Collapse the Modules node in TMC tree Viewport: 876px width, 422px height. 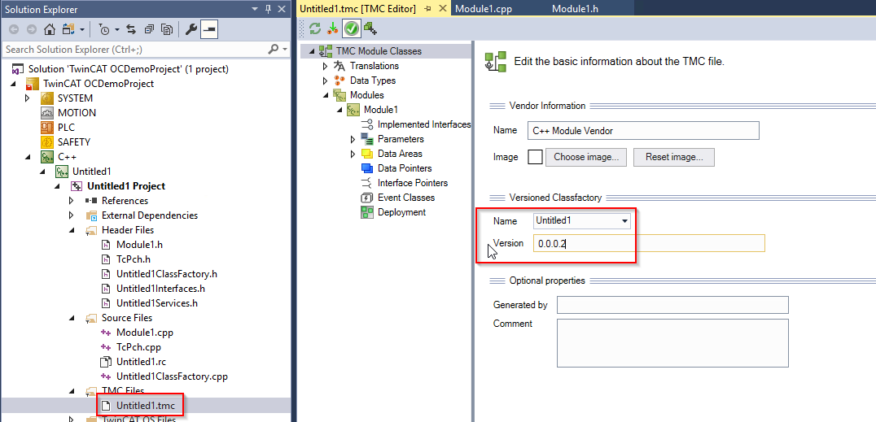click(325, 95)
